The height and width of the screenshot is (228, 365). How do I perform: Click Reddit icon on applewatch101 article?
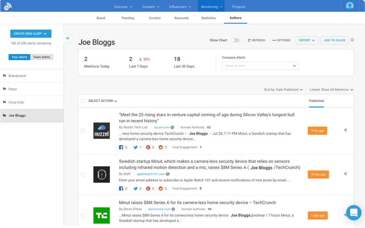(161, 189)
